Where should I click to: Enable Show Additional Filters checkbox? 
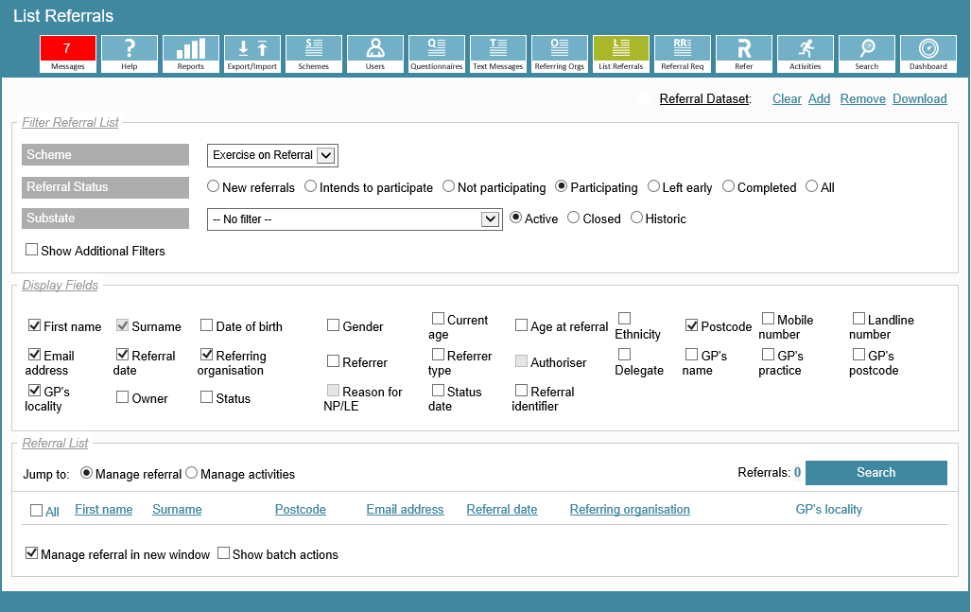pyautogui.click(x=31, y=250)
